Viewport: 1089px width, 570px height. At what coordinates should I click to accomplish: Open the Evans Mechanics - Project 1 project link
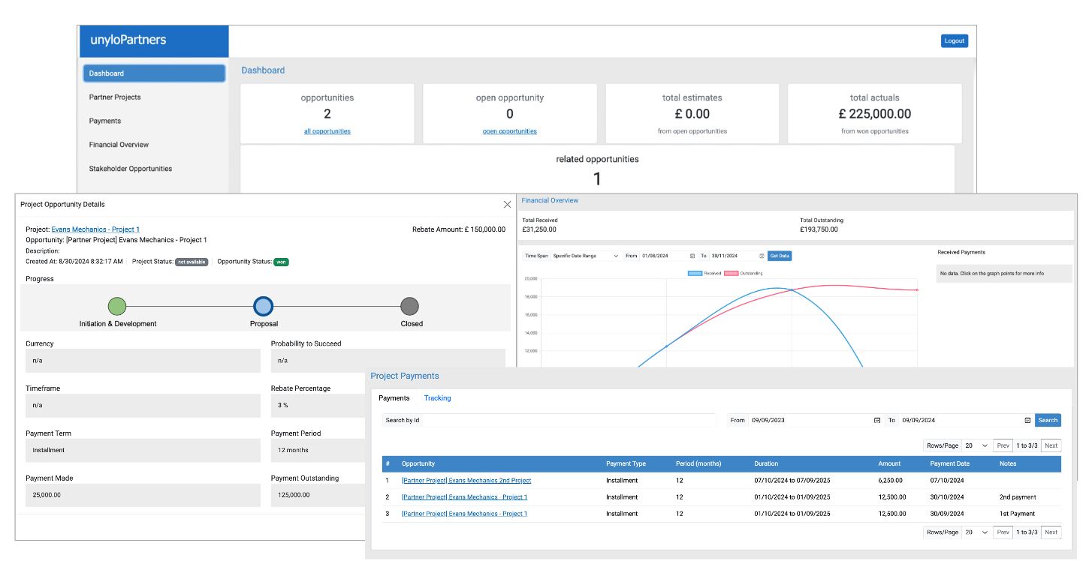(x=95, y=229)
